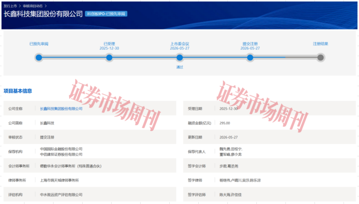Click the 签字会计师 names value
Viewport: 359px width, 204px height.
coord(229,166)
